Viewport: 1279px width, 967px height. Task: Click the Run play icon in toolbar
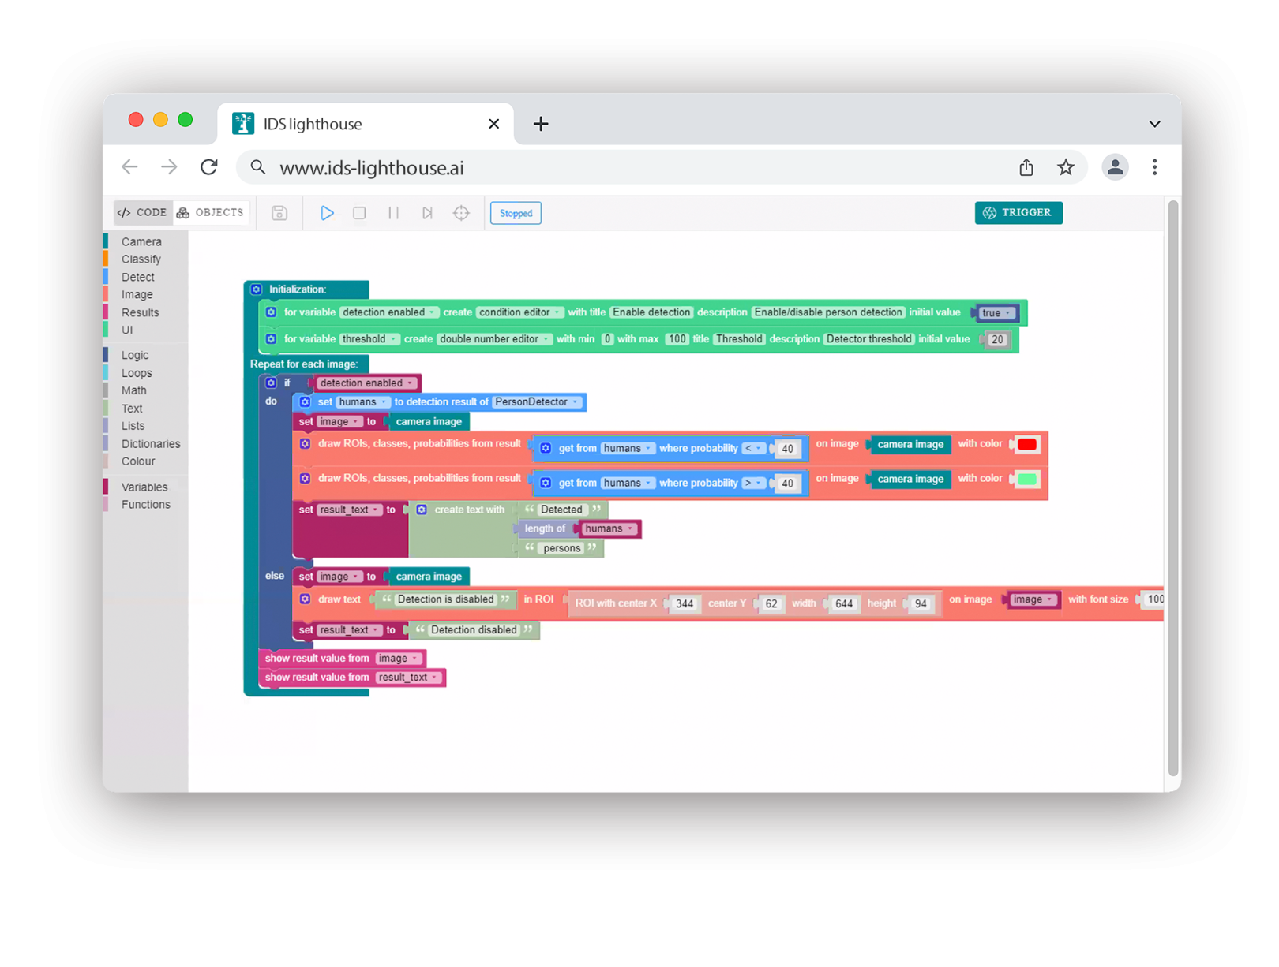coord(327,213)
